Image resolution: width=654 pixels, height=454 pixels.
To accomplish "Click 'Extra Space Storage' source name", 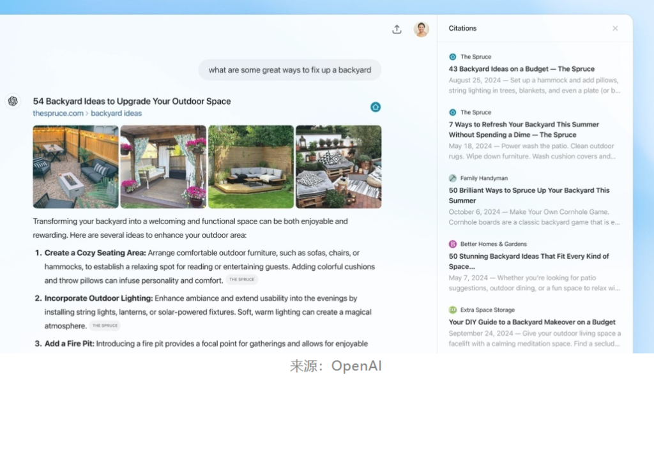I will pyautogui.click(x=487, y=310).
